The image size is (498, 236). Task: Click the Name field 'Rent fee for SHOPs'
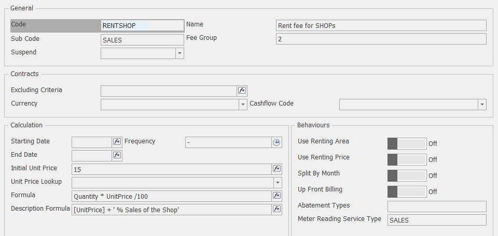click(x=381, y=26)
